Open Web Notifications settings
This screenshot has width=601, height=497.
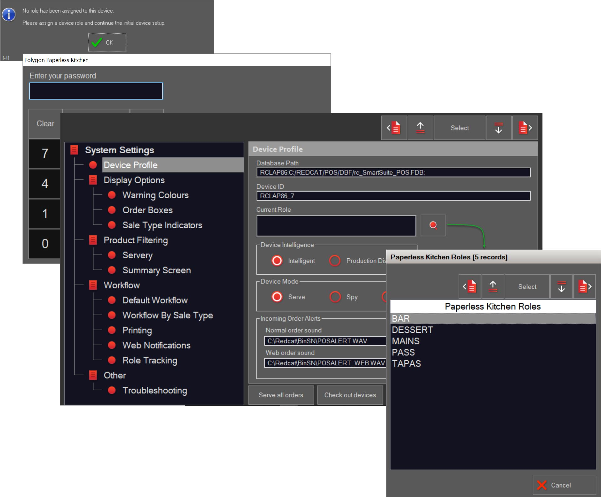157,345
